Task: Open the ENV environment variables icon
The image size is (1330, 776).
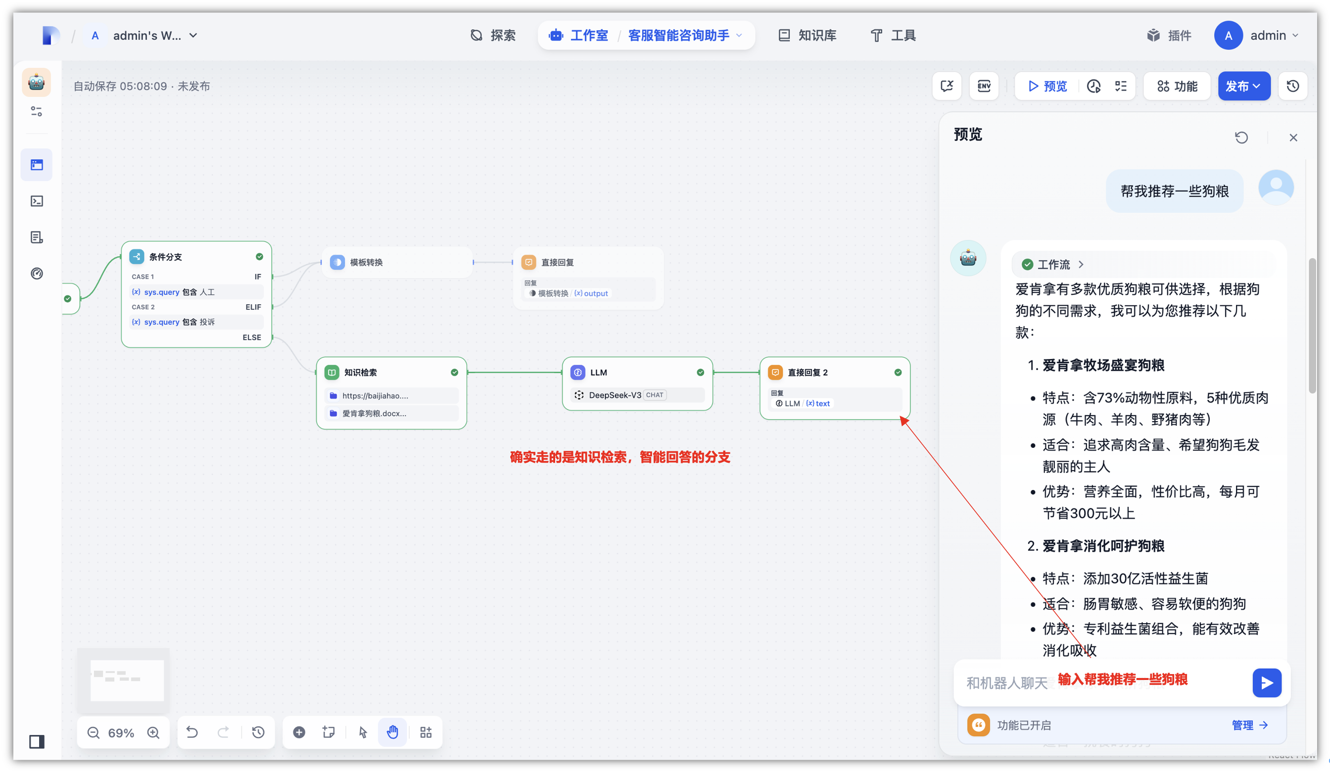Action: 984,86
